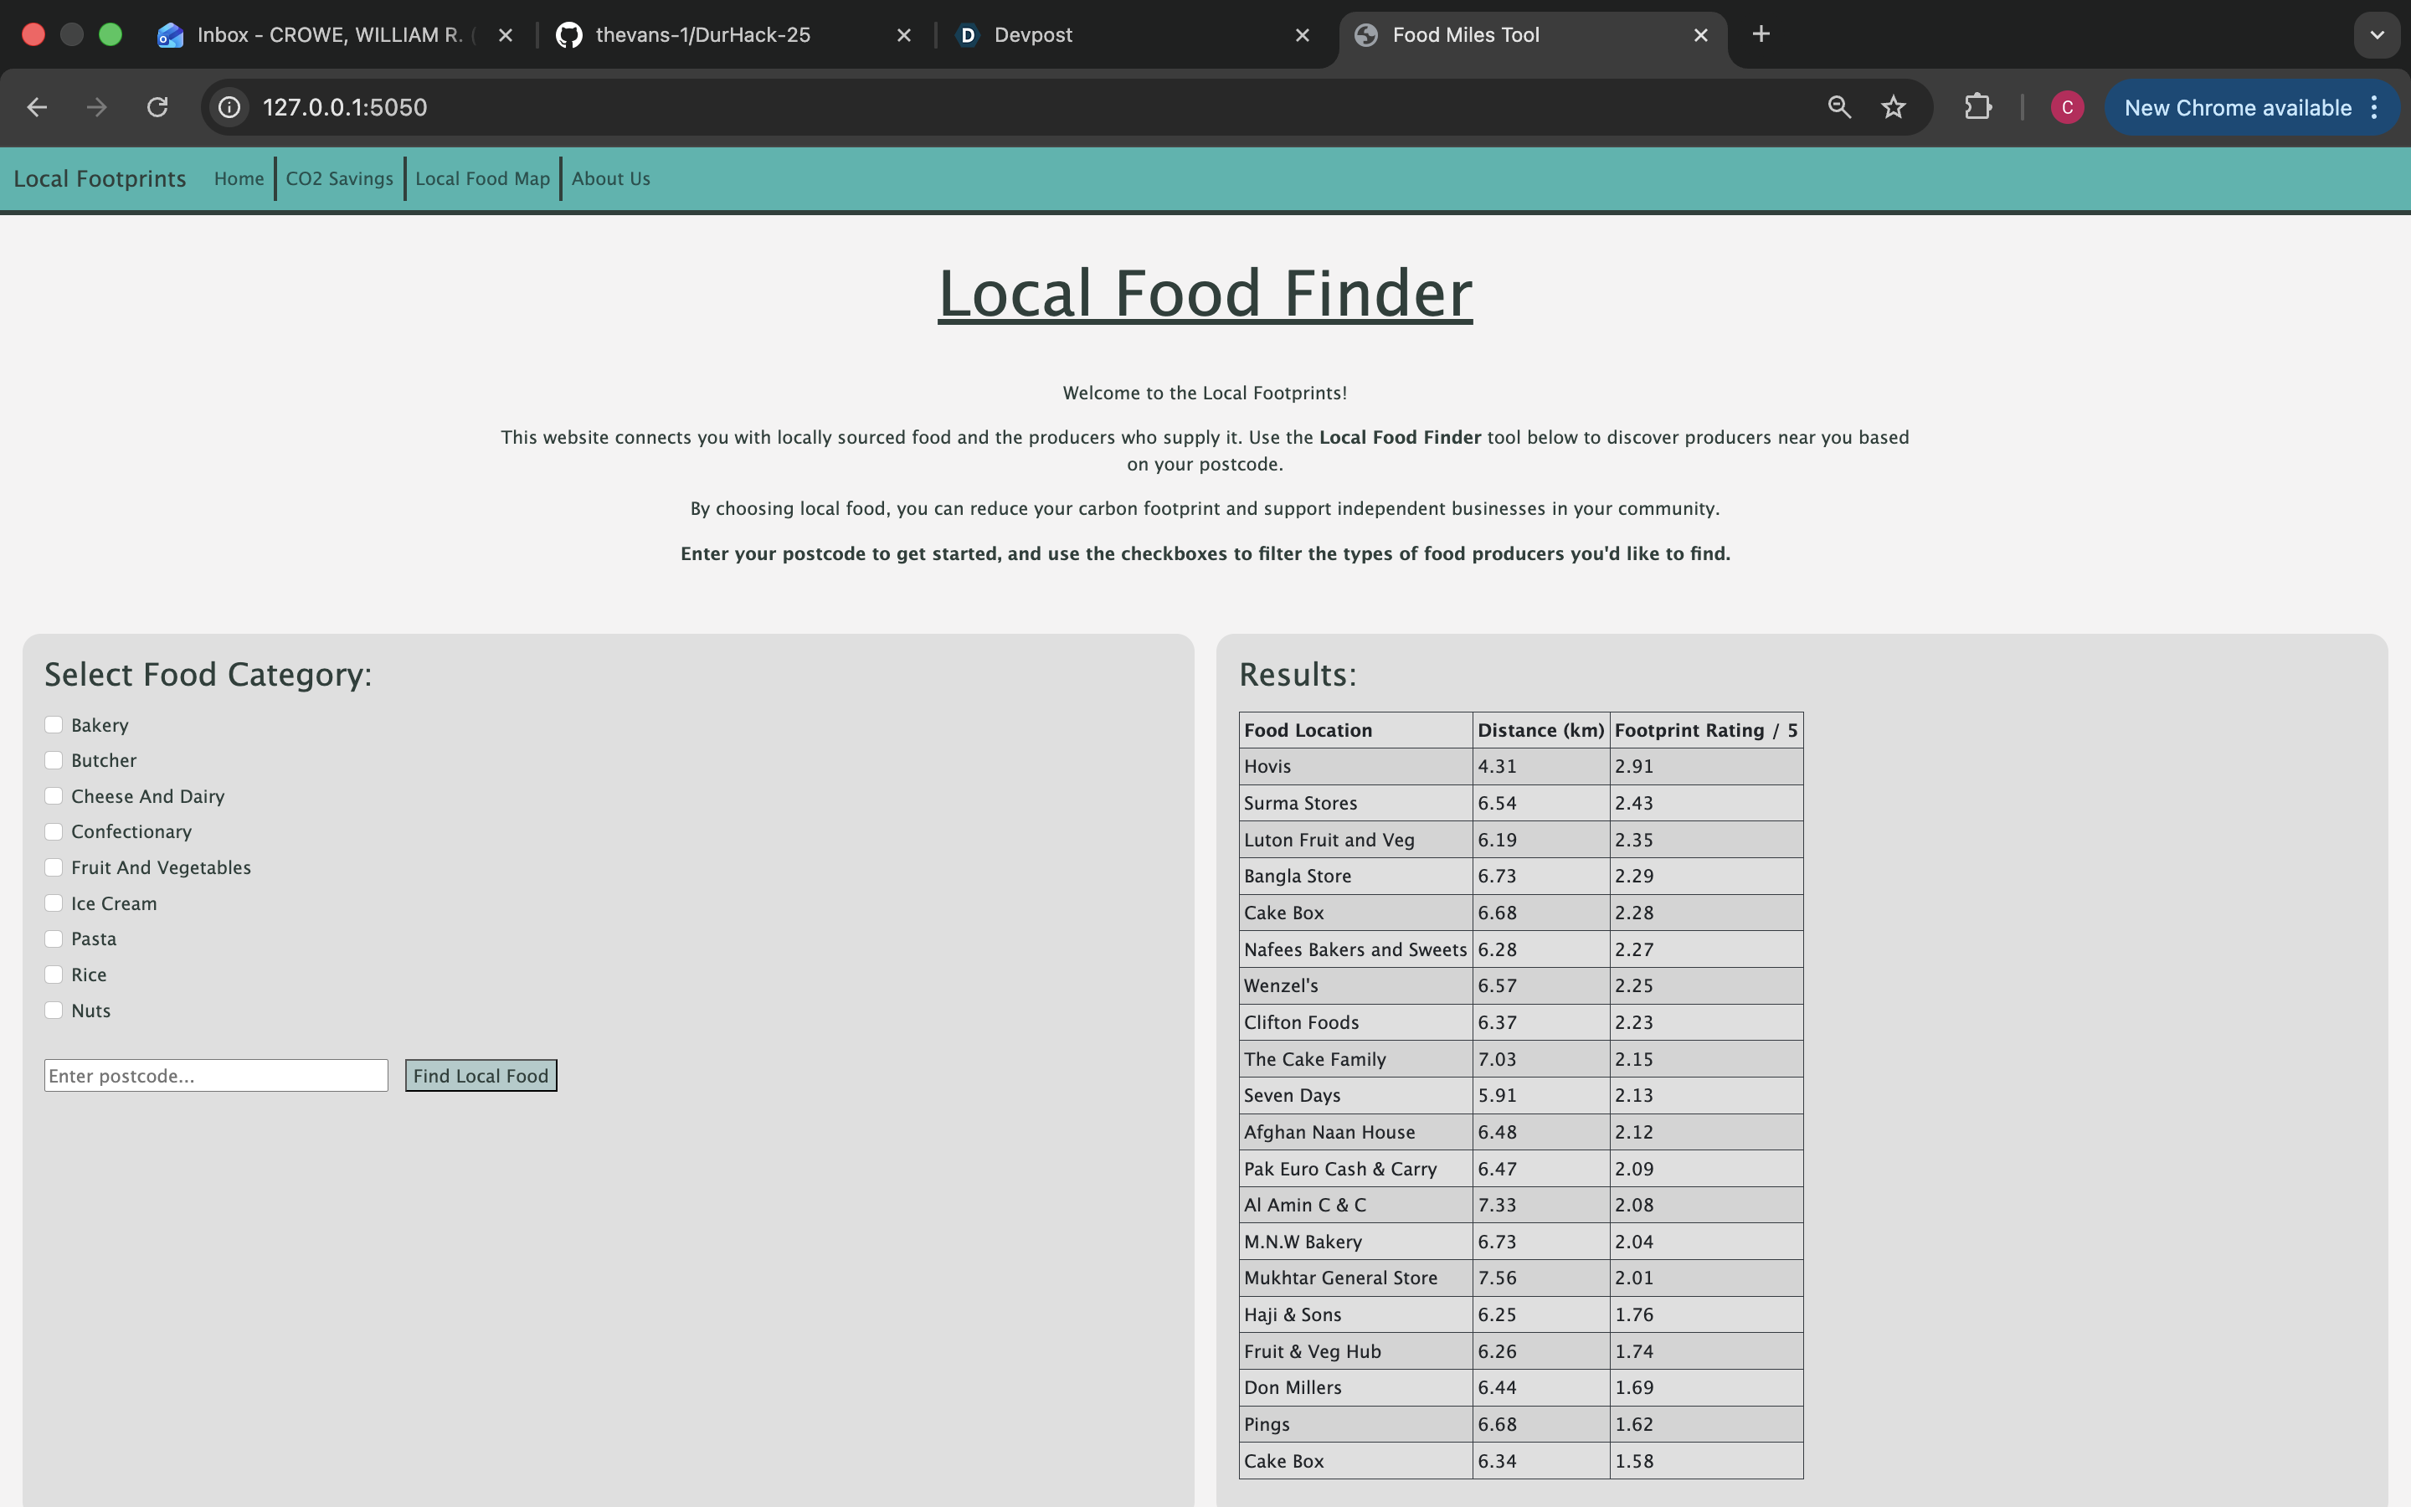Image resolution: width=2411 pixels, height=1507 pixels.
Task: Click the Enter postcode field
Action: coord(216,1076)
